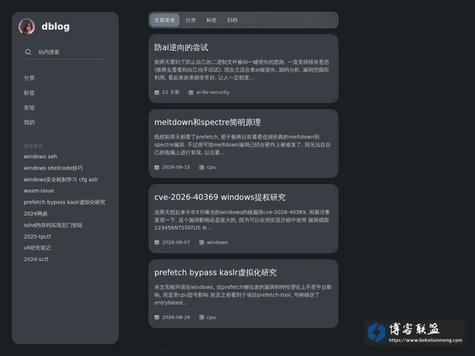The width and height of the screenshot is (475, 356).
Task: Click the 12 天前 date text
Action: click(171, 92)
